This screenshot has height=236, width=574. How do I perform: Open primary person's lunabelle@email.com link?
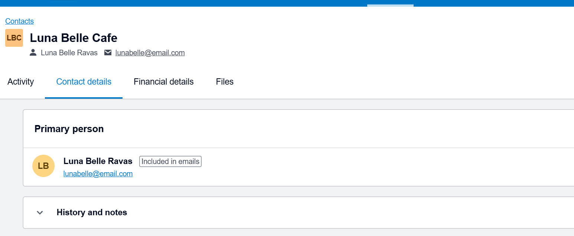[x=98, y=174]
